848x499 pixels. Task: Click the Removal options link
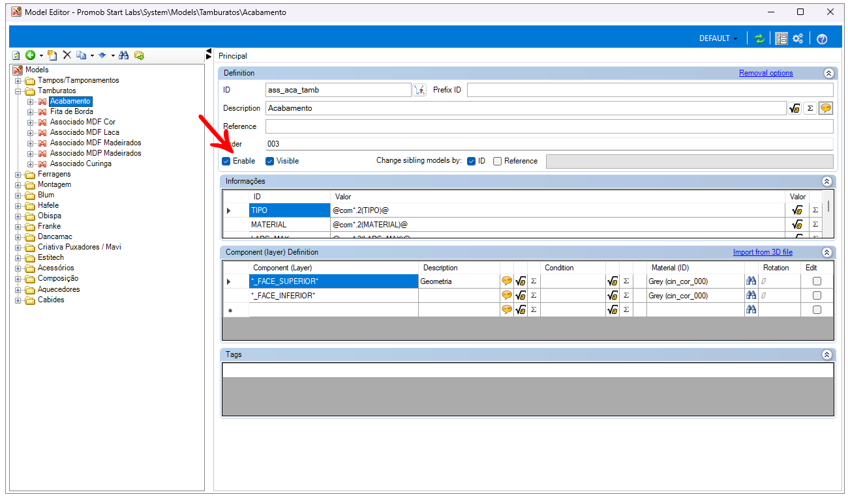(x=765, y=73)
